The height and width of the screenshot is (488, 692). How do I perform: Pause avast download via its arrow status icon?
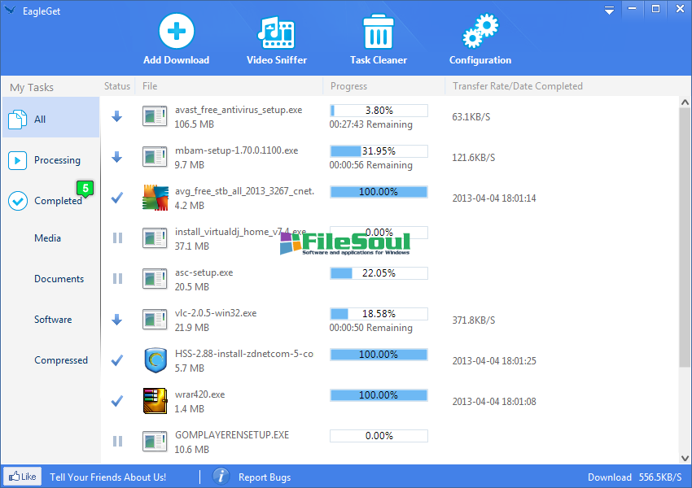(x=117, y=116)
